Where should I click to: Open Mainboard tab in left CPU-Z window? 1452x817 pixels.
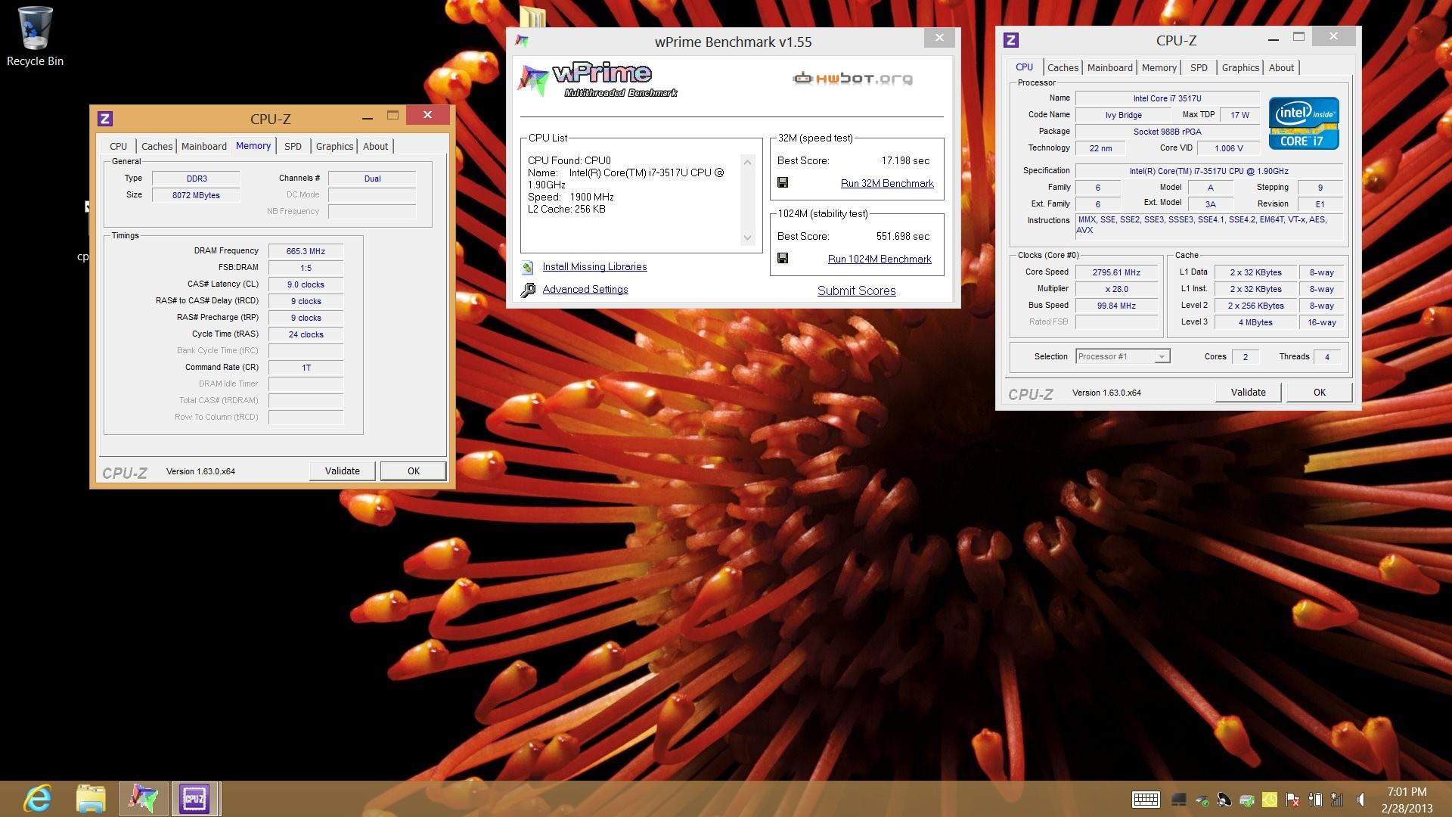(x=203, y=146)
